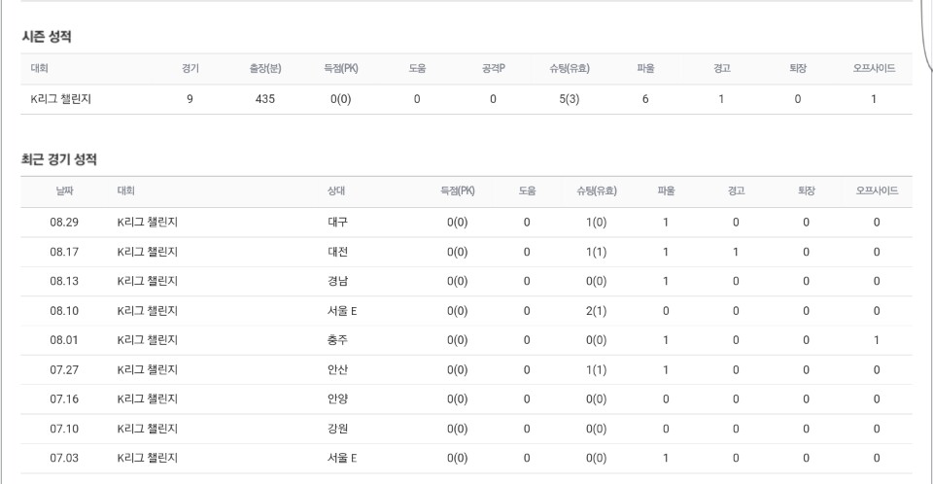Click opponent 강원 in the 07.10 row
Viewport: 933px width, 484px height.
[337, 429]
